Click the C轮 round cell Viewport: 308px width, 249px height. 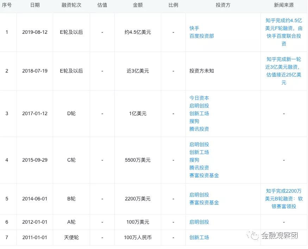(71, 160)
